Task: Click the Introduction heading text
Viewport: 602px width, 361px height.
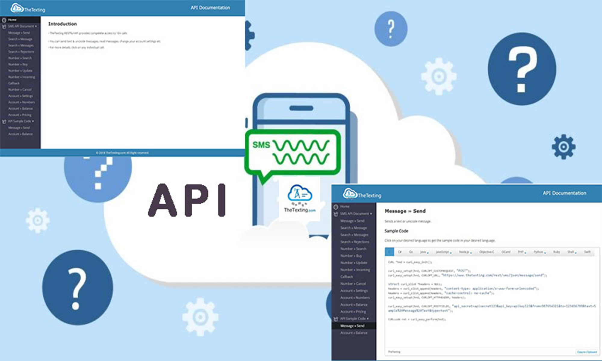Action: [x=63, y=24]
